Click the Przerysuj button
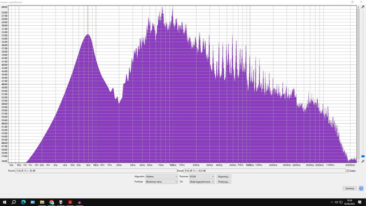The image size is (366, 206). point(224,182)
